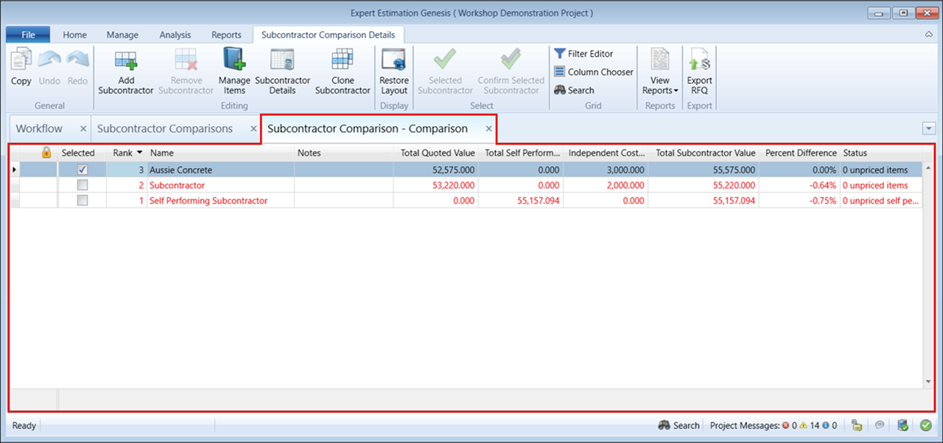
Task: Switch to the Subcontractor Comparisons tab
Action: pyautogui.click(x=165, y=128)
